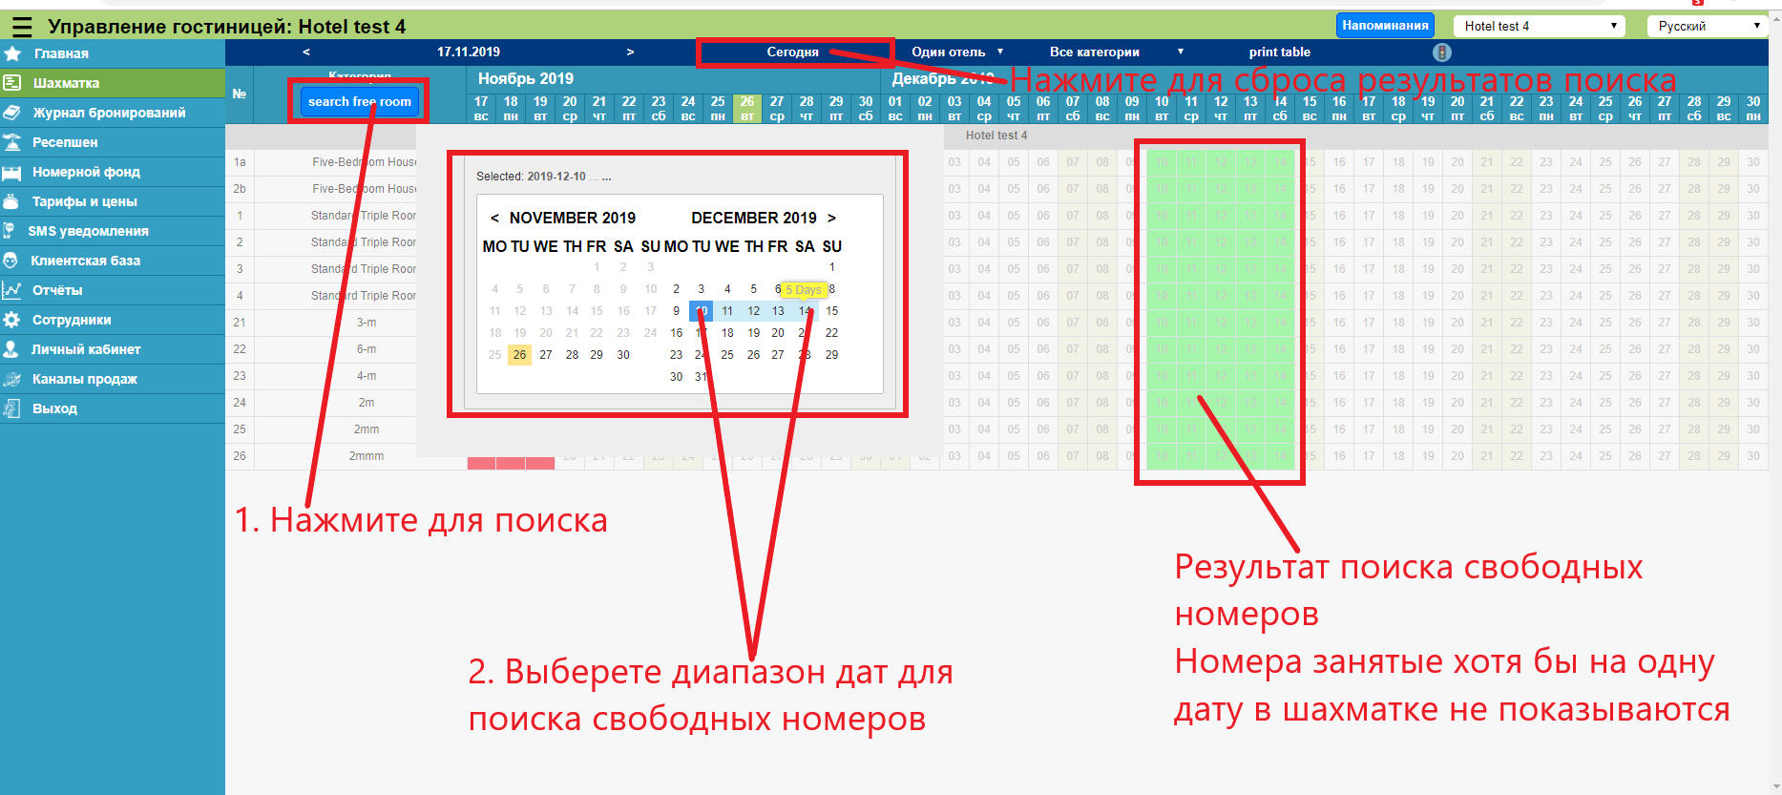Click the Журнал бронирований icon

coord(12,113)
